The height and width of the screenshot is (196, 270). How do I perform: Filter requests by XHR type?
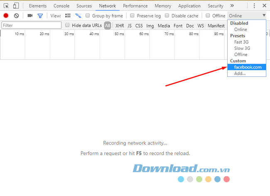pos(120,26)
